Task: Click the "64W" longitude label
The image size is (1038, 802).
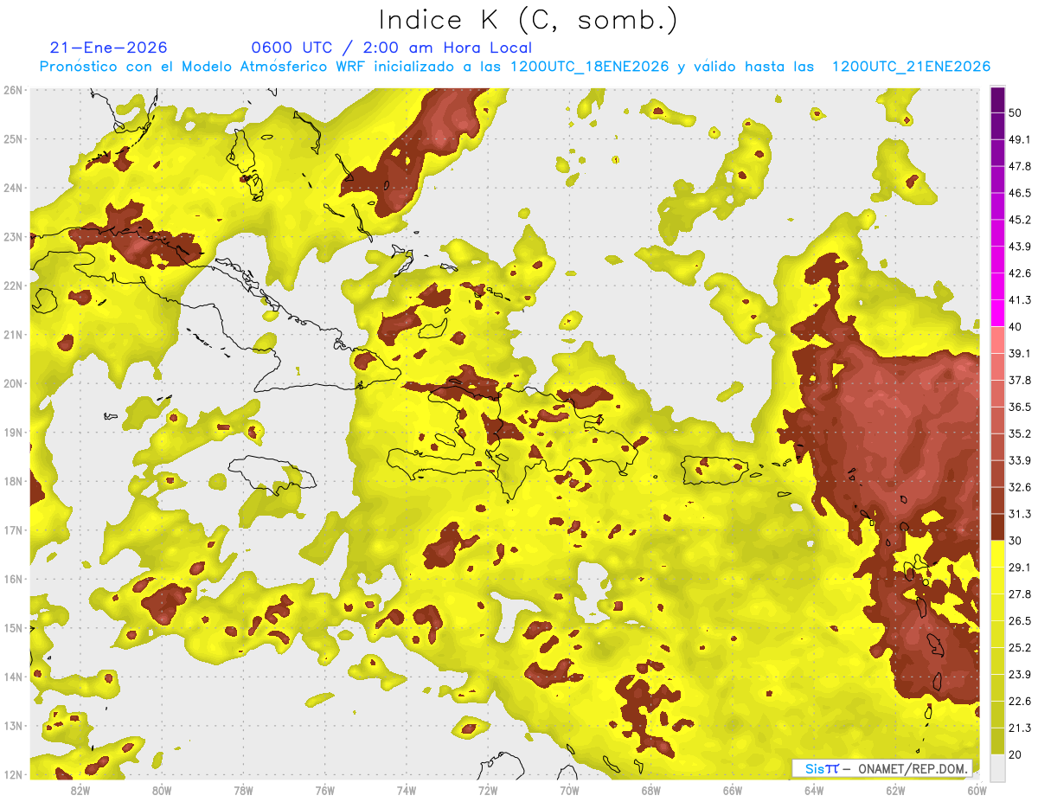Action: click(x=814, y=790)
